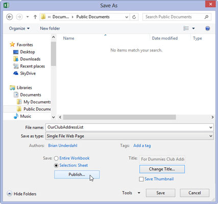Open the Downloads folder
Viewport: 218px width, 204px height.
pyautogui.click(x=30, y=59)
